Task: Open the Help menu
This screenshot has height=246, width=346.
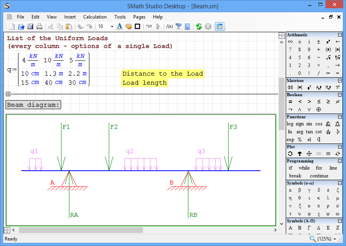Action: [158, 17]
